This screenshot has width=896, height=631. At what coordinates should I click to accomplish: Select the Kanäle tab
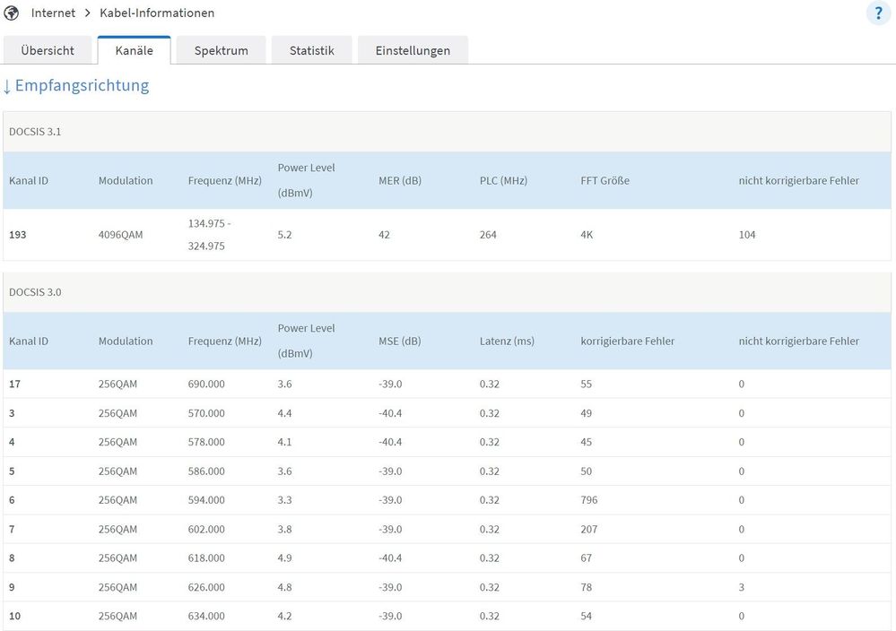coord(134,50)
